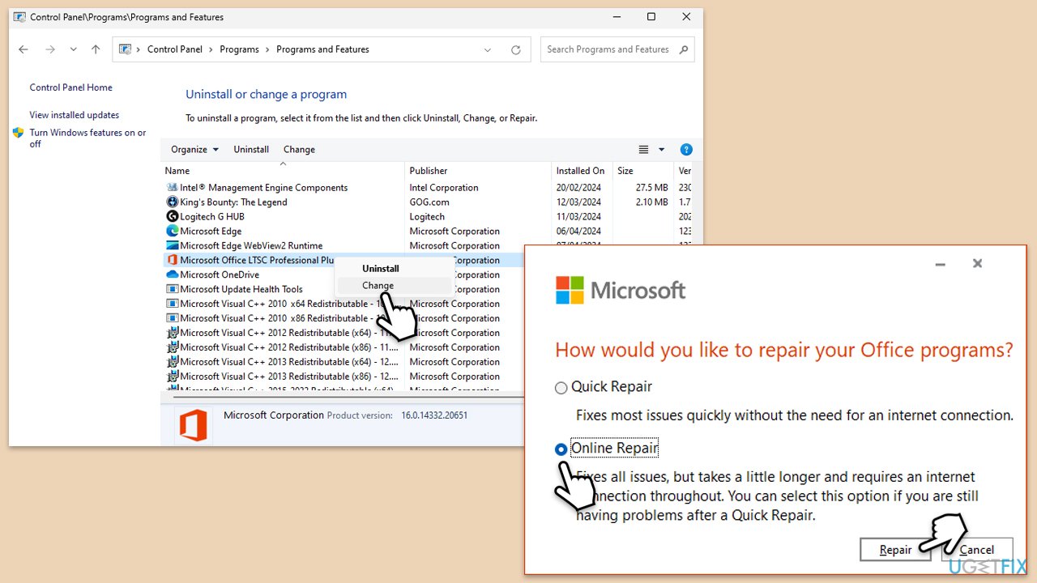Expand the view options dropdown arrow
Viewport: 1037px width, 583px height.
661,150
